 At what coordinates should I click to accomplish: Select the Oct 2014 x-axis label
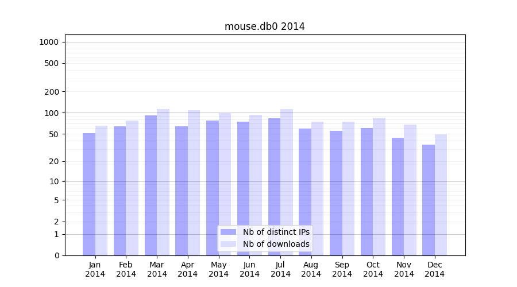point(373,269)
